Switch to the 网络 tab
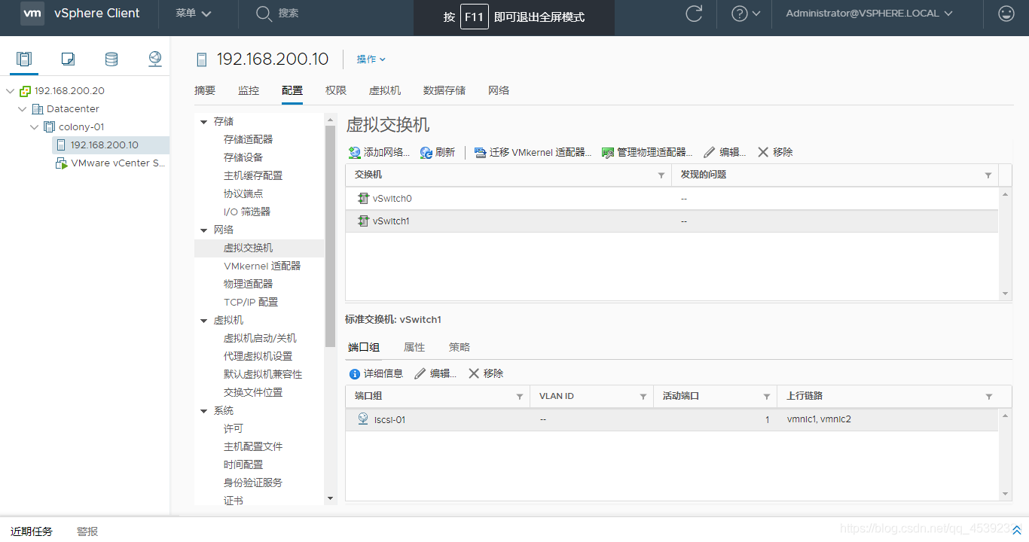Viewport: 1029px width, 542px height. (x=499, y=90)
